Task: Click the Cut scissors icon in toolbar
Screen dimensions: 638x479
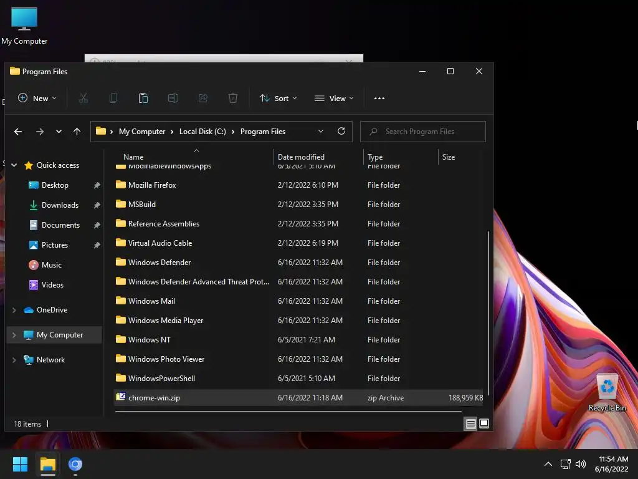Action: pos(83,98)
